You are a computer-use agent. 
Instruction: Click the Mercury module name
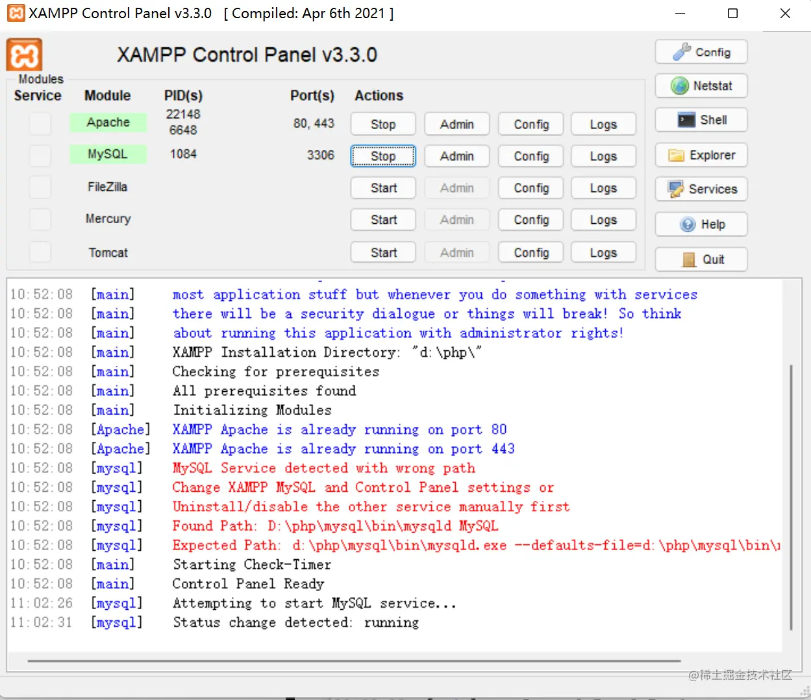tap(108, 219)
